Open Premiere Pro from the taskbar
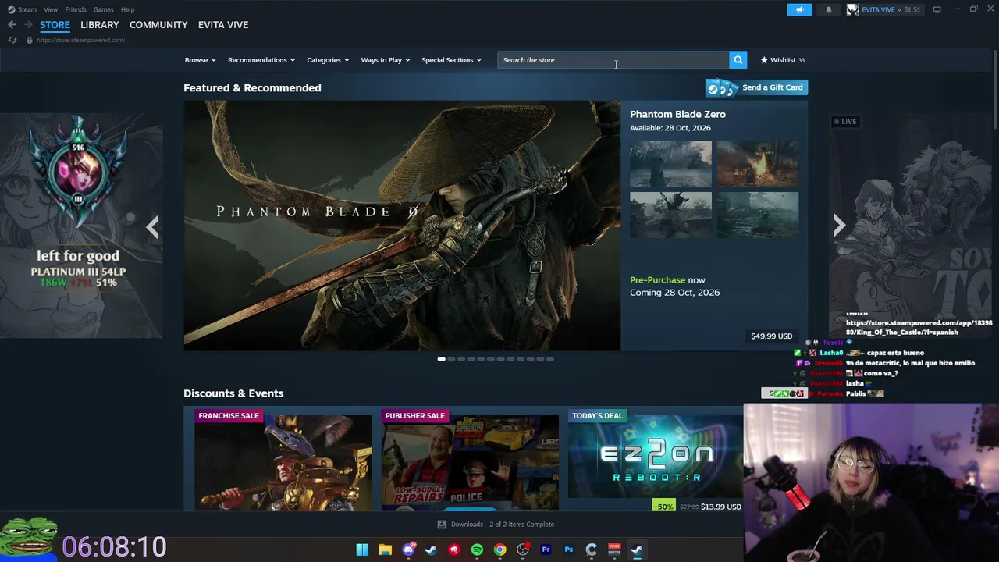The height and width of the screenshot is (562, 999). 546,550
